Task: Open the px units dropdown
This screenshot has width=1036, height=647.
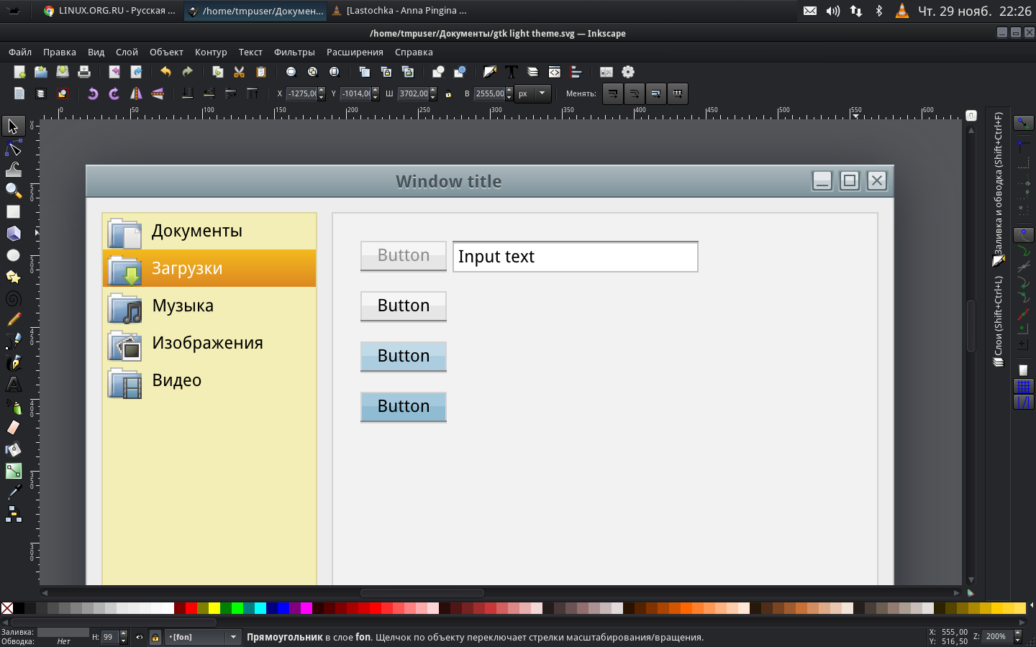Action: point(533,93)
